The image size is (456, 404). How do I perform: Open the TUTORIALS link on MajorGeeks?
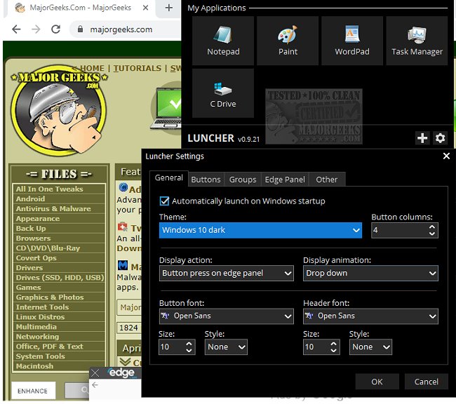tap(138, 68)
